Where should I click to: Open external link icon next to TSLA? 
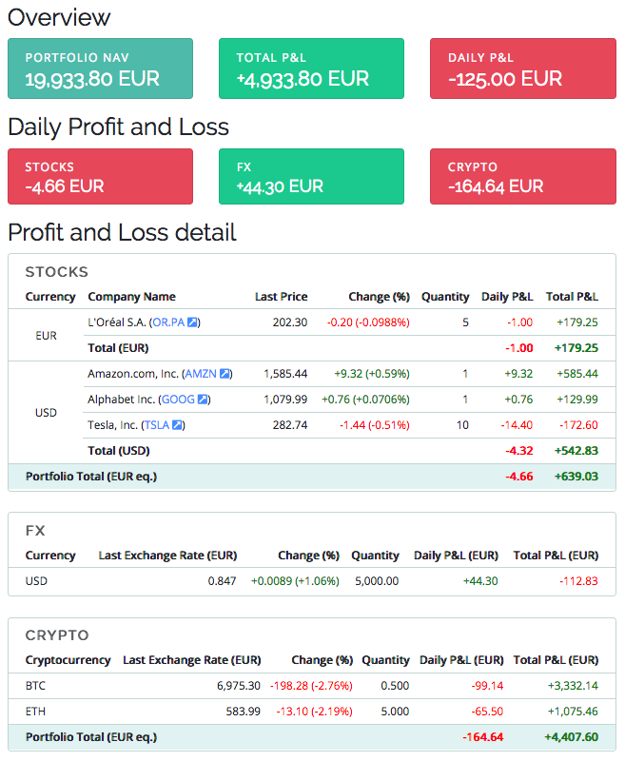tap(178, 425)
